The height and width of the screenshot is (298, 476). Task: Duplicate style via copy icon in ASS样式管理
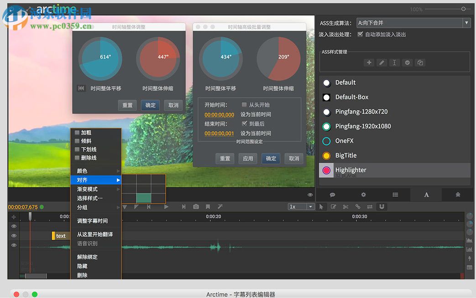pyautogui.click(x=420, y=62)
